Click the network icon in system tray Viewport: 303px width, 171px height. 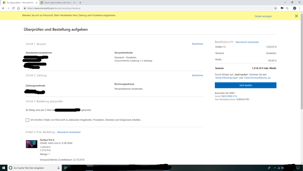[x=279, y=168]
